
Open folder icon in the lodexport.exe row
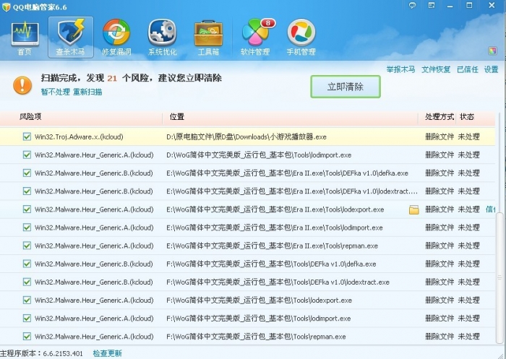click(x=413, y=209)
